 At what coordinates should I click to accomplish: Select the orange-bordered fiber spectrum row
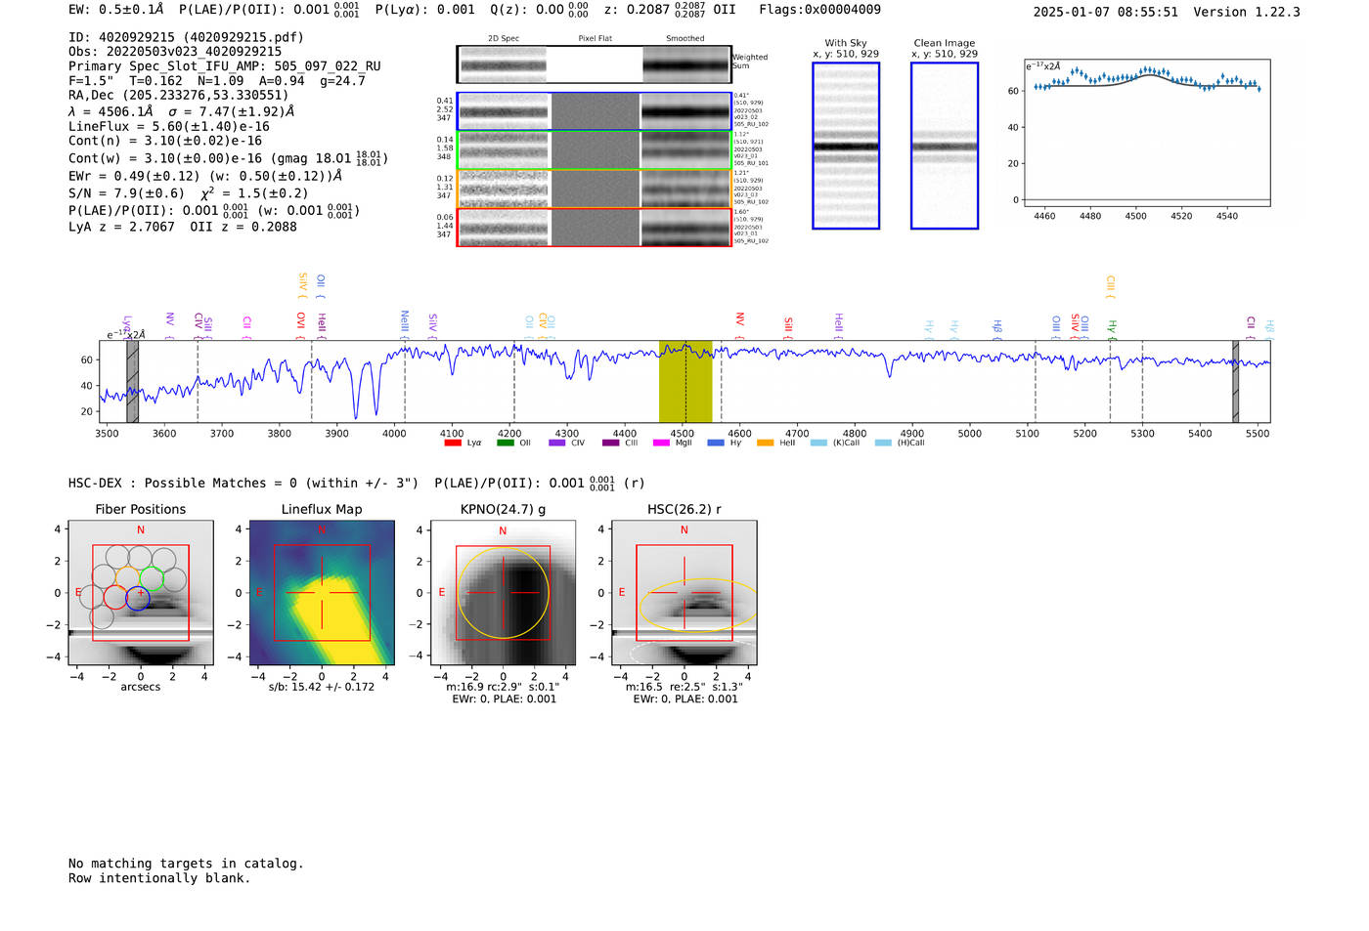pyautogui.click(x=595, y=189)
